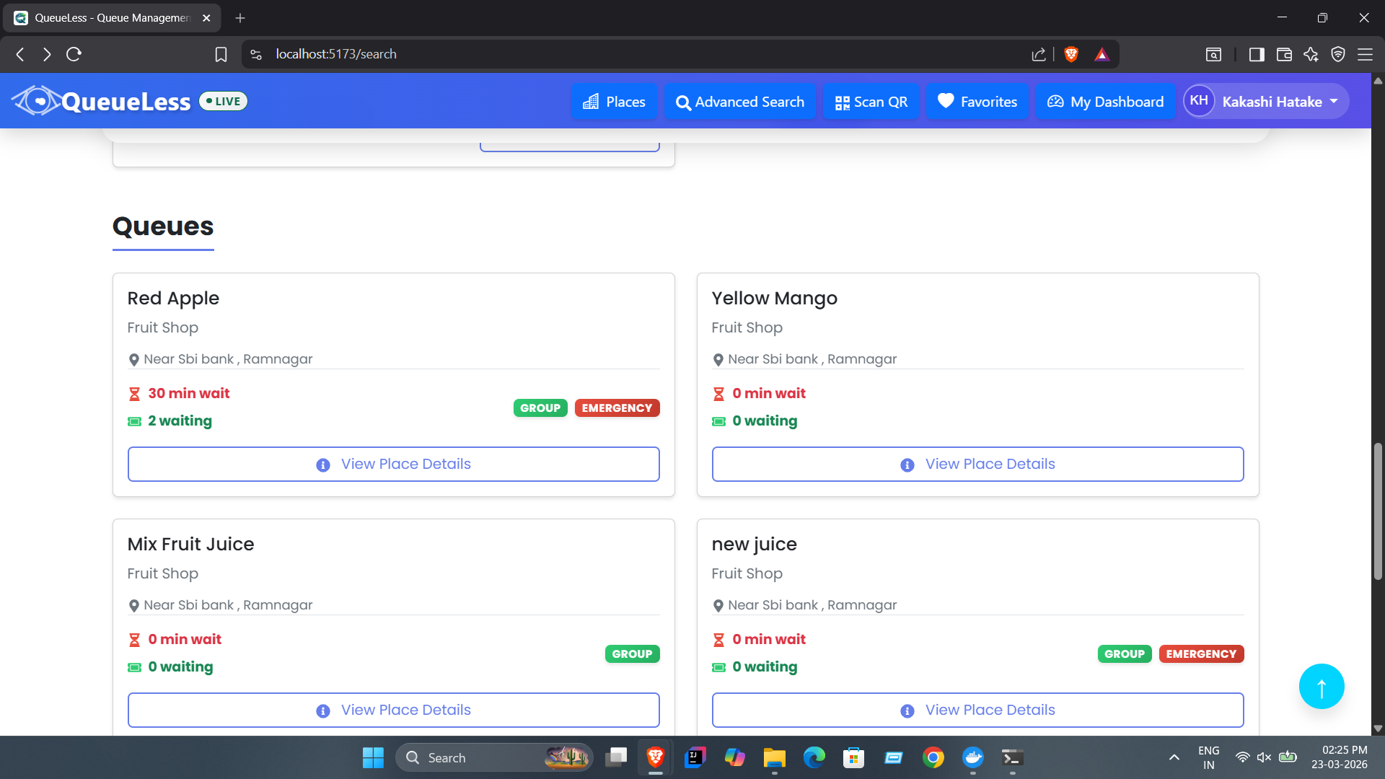
Task: Go to Places in the navbar
Action: (614, 102)
